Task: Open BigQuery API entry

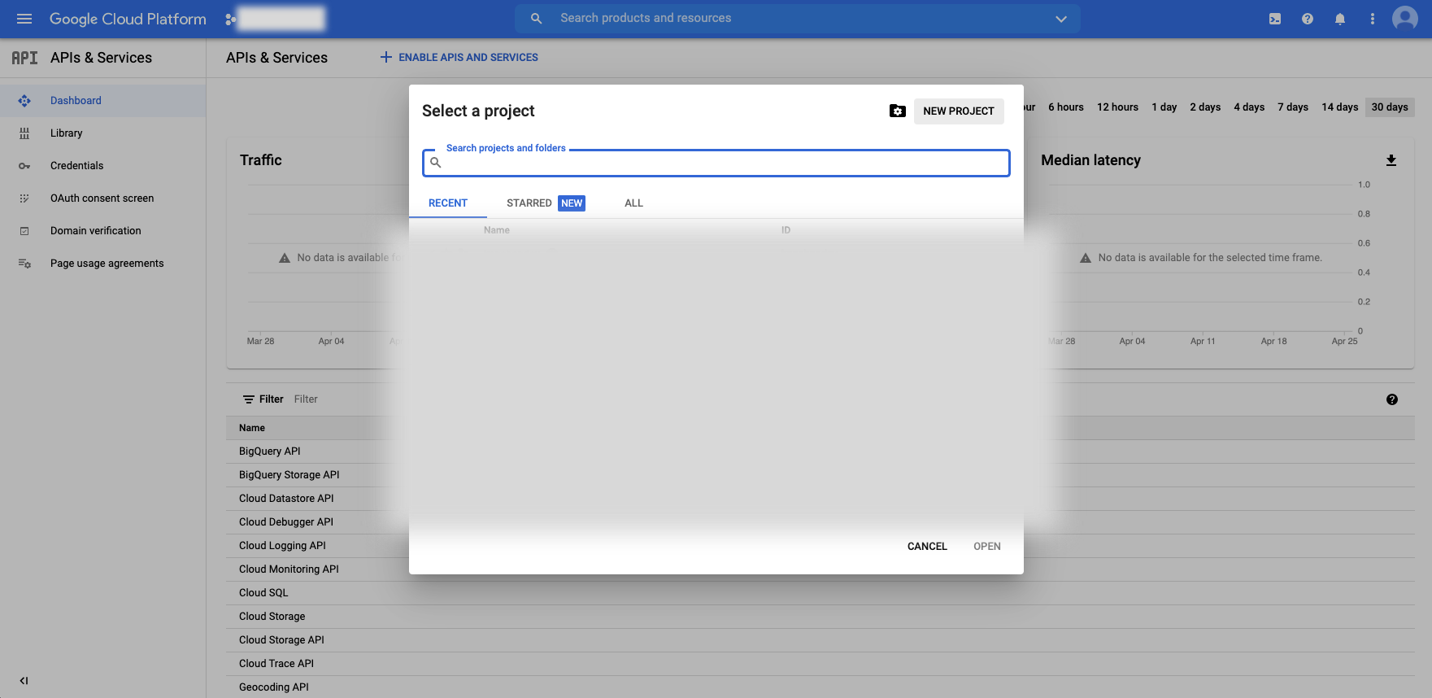Action: pyautogui.click(x=270, y=452)
